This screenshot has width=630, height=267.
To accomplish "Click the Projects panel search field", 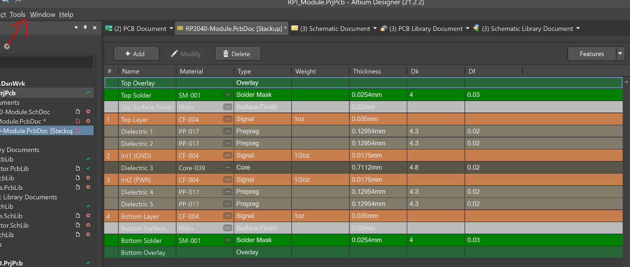I will click(46, 62).
